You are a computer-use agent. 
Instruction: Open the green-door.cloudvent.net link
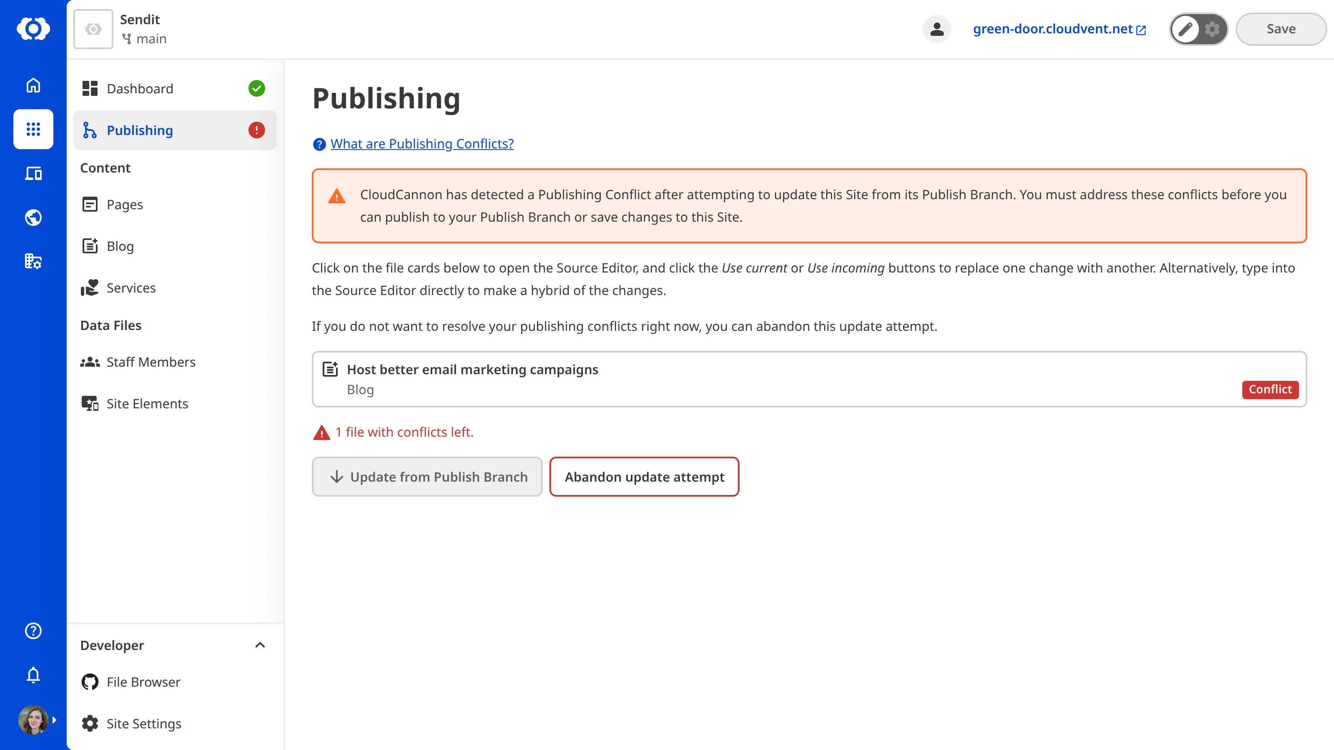(x=1059, y=29)
